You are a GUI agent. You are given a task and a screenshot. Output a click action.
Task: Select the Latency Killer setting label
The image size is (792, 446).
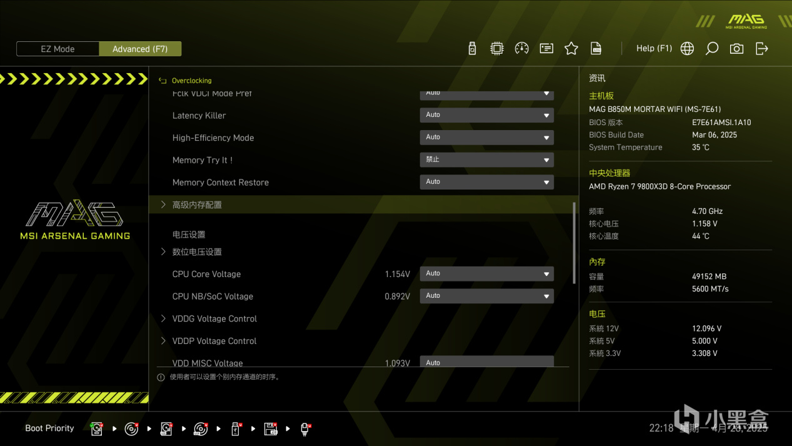click(199, 116)
